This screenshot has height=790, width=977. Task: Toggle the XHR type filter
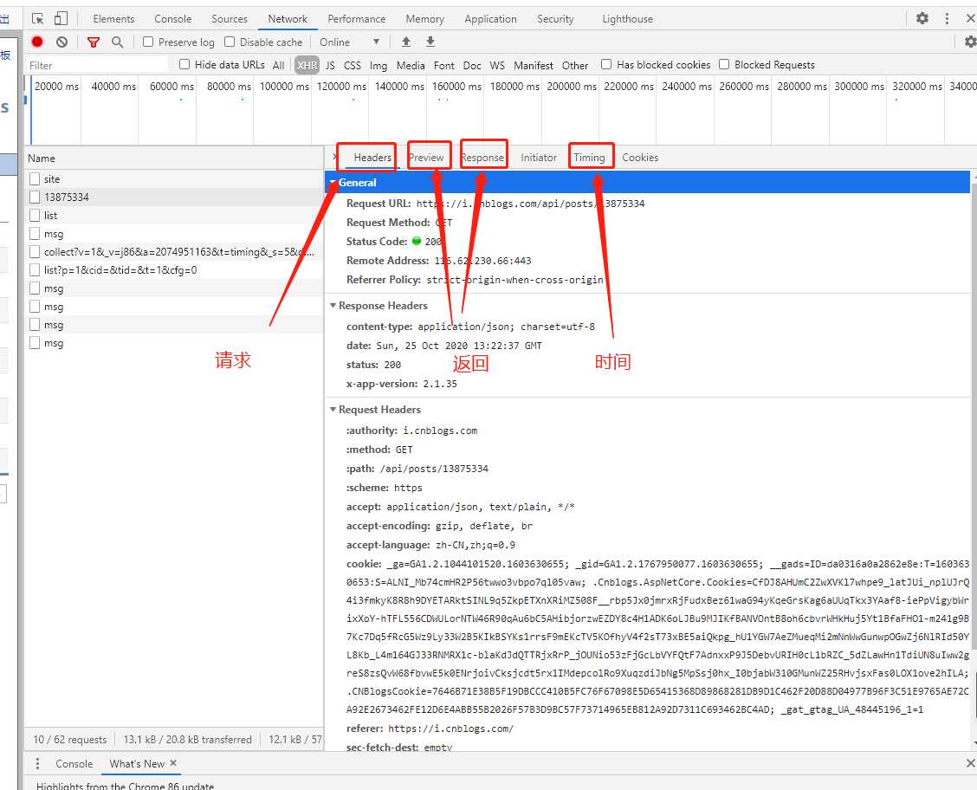[307, 65]
